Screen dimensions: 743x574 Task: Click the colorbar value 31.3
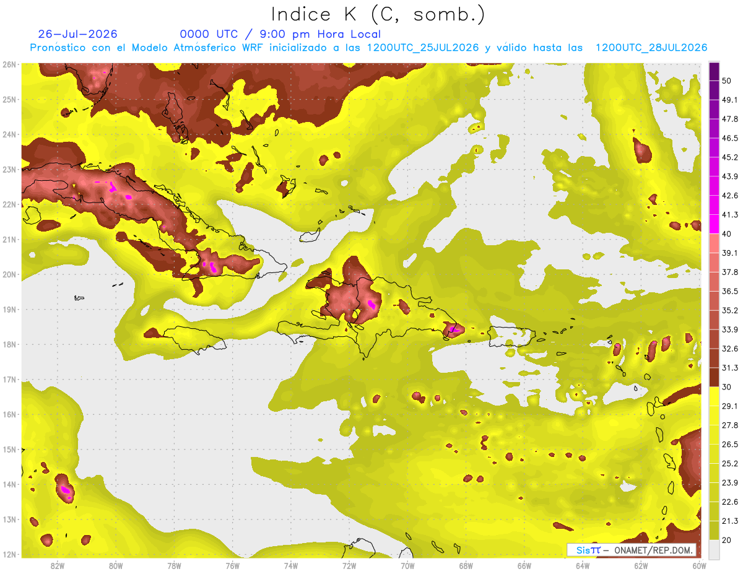(x=730, y=368)
